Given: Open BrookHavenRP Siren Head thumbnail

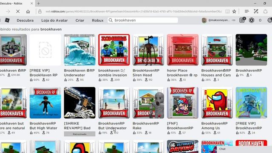Looking at the screenshot, I should [x=148, y=50].
